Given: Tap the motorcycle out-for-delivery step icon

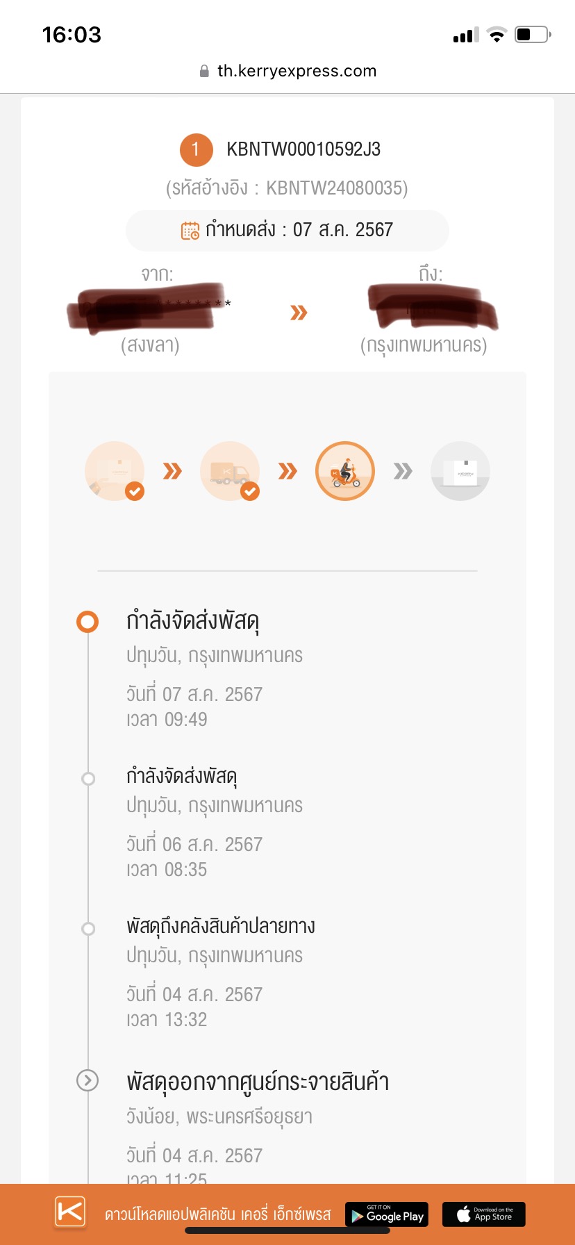Looking at the screenshot, I should pyautogui.click(x=345, y=471).
